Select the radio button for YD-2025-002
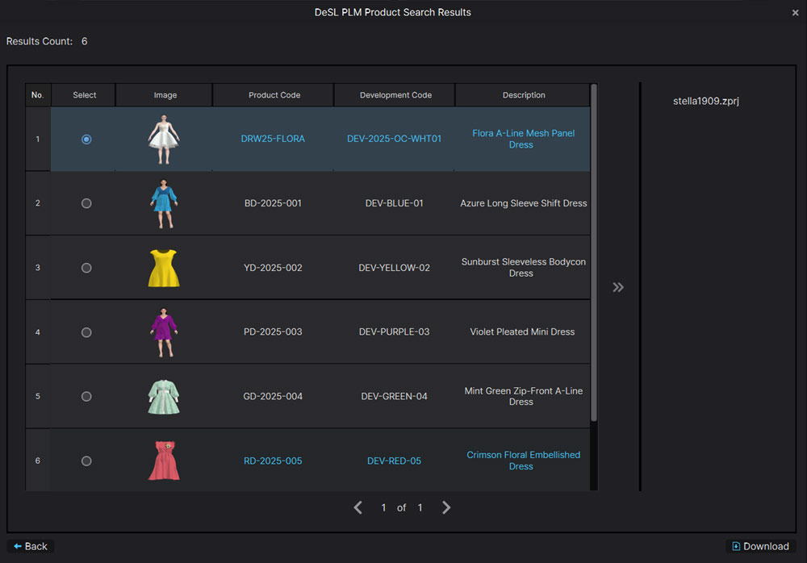 point(86,268)
